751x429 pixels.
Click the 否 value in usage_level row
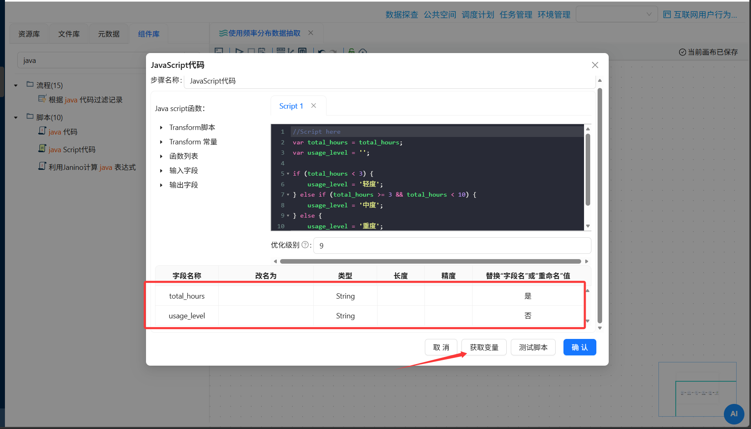coord(528,315)
